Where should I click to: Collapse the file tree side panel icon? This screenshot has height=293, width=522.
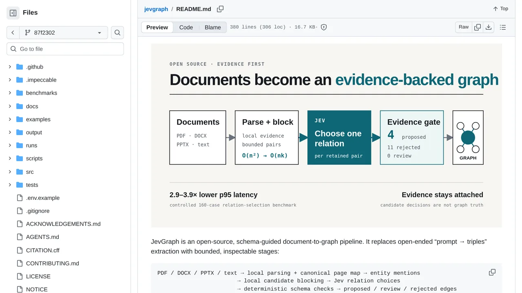[13, 13]
